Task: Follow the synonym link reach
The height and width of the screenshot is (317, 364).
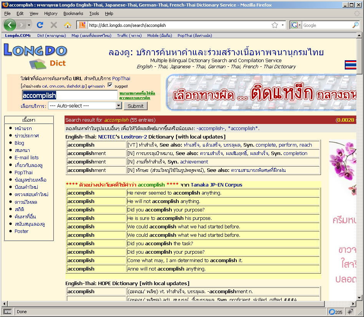Action: 306,145
